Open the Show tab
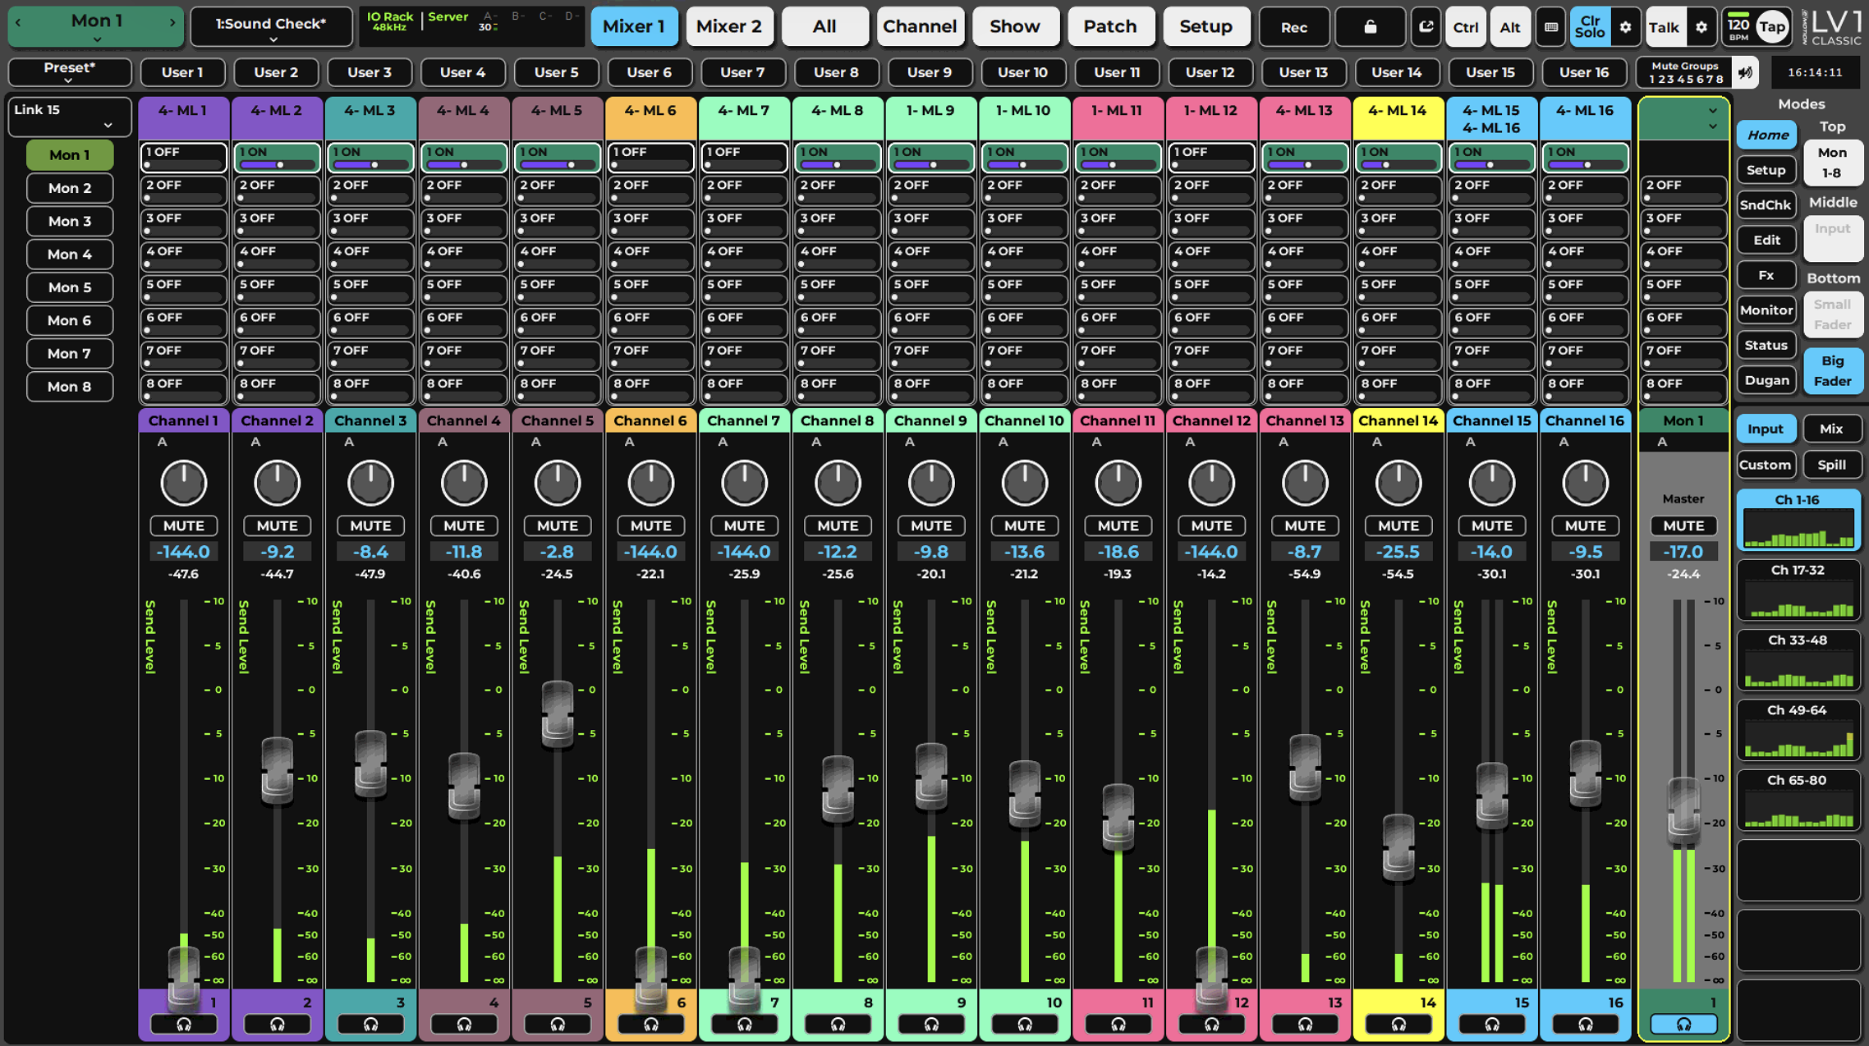Image resolution: width=1869 pixels, height=1046 pixels. tap(1015, 26)
